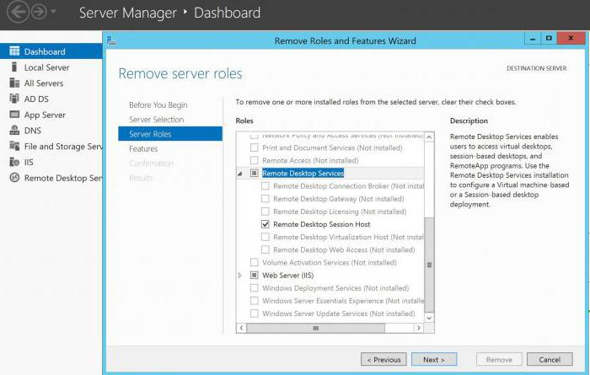590x375 pixels.
Task: Click the Dashboard grid icon in sidebar
Action: [x=14, y=51]
